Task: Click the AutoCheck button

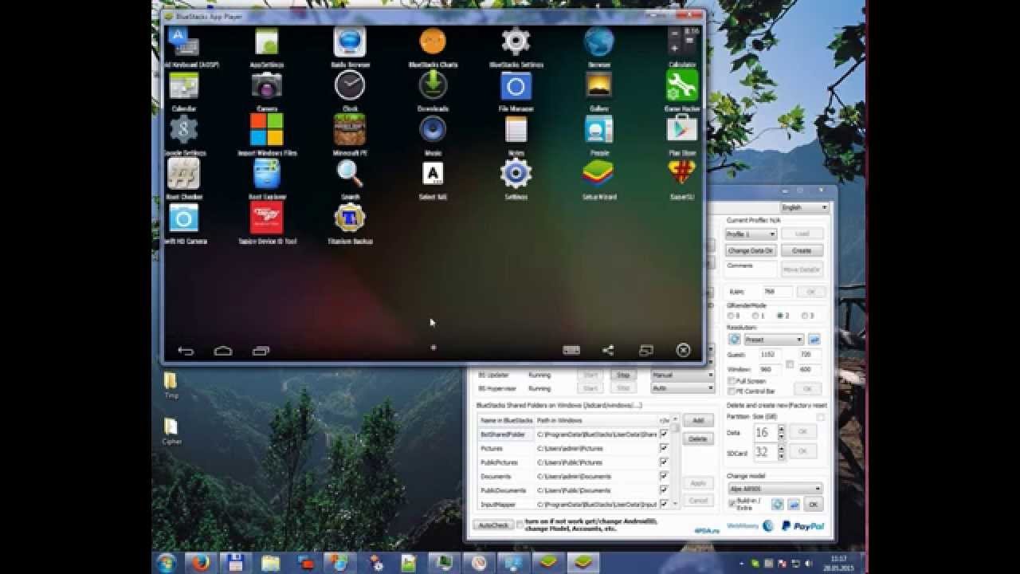Action: click(x=494, y=525)
